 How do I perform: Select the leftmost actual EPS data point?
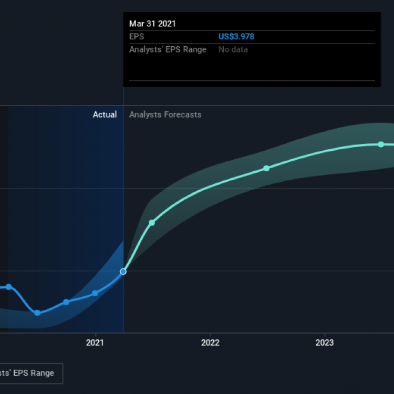[x=9, y=287]
